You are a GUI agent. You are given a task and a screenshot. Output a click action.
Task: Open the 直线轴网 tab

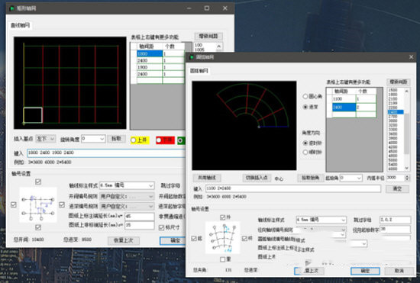tap(20, 26)
